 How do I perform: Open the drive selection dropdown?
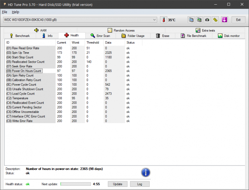click(x=154, y=19)
